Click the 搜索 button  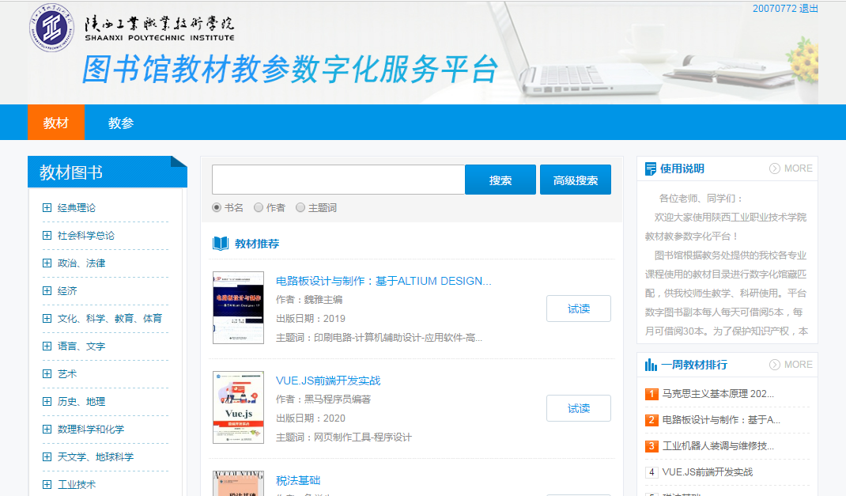[500, 180]
